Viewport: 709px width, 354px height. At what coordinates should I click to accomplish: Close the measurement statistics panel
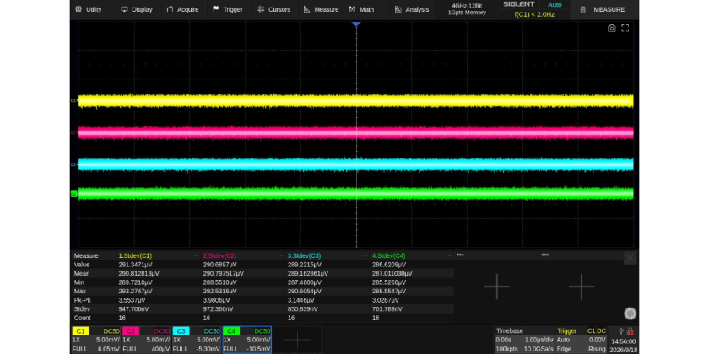point(630,258)
